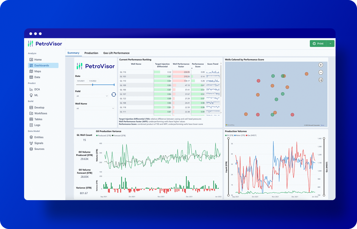The width and height of the screenshot is (357, 229).
Task: Open the Entities layers icon
Action: pyautogui.click(x=31, y=137)
